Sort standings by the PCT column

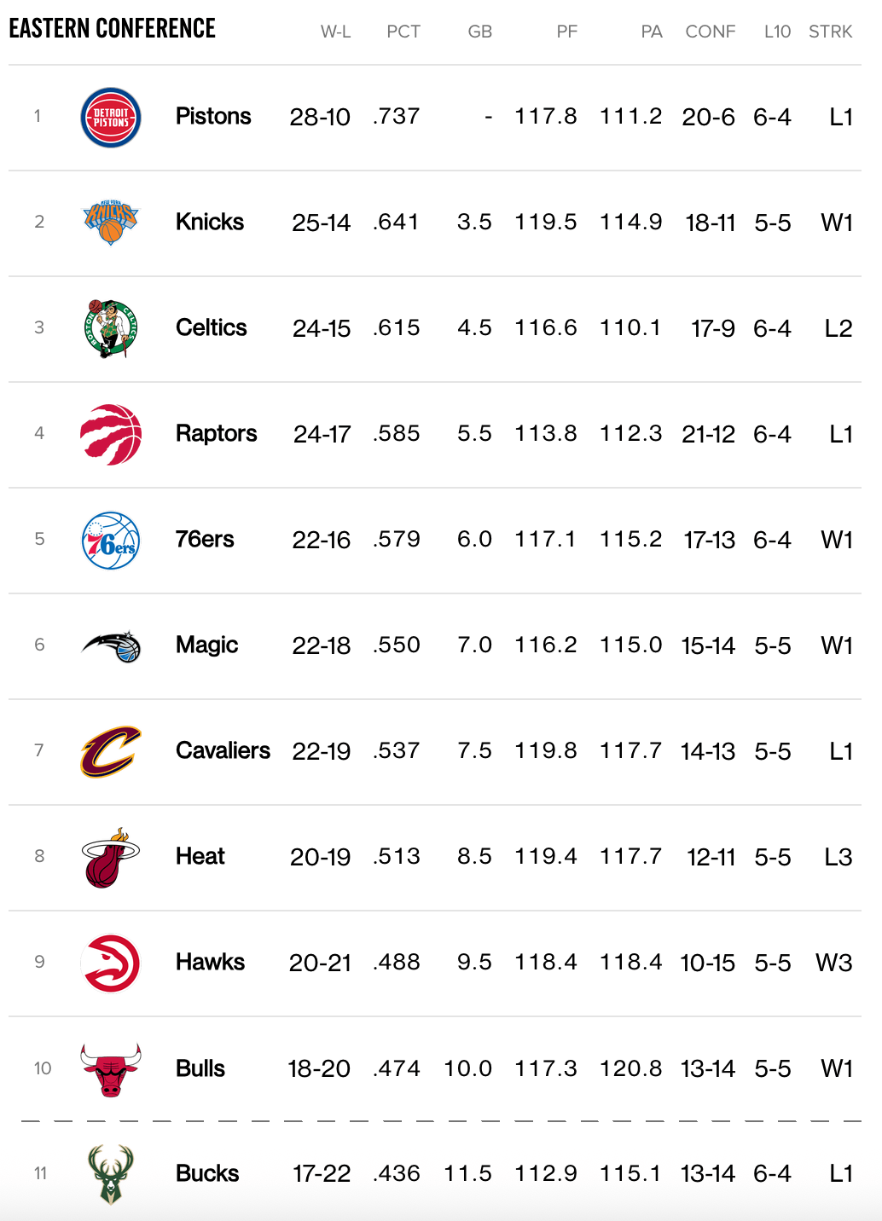point(403,32)
